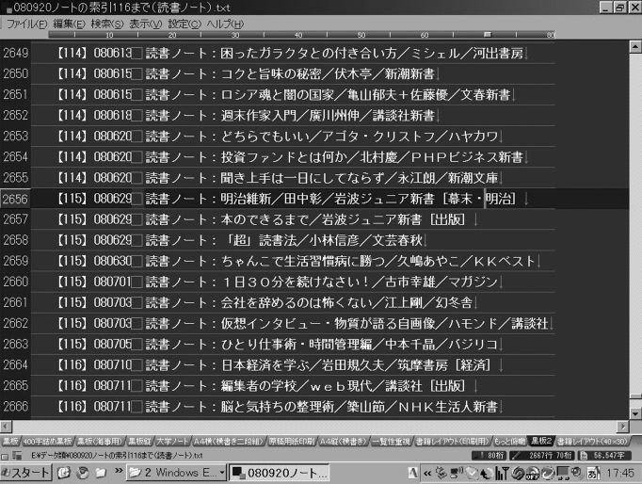Click the A language bar icon
642x484 pixels.
412,474
